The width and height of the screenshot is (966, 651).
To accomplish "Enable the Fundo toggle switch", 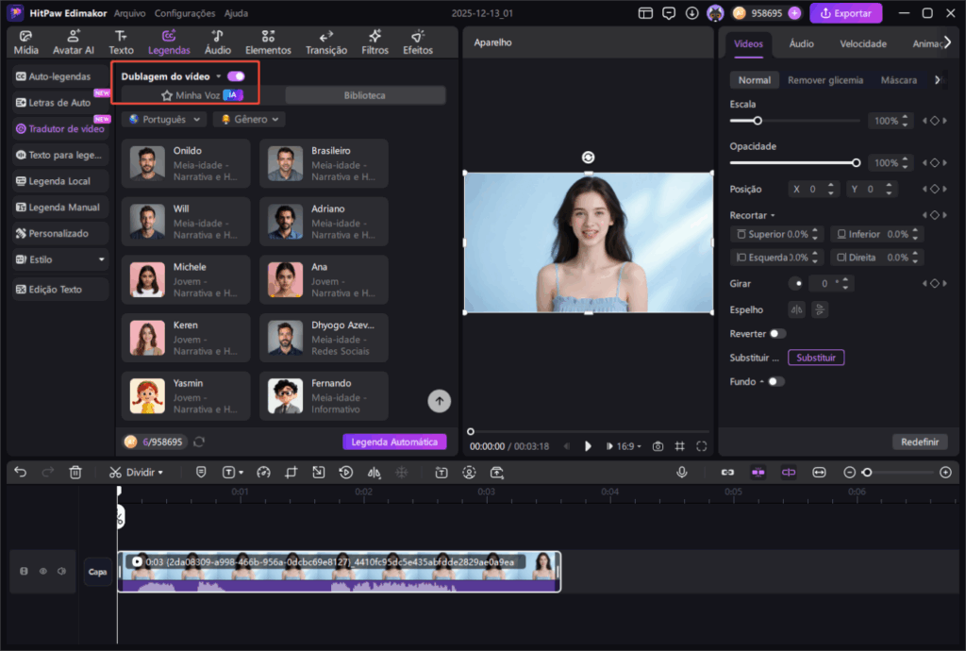I will tap(775, 382).
